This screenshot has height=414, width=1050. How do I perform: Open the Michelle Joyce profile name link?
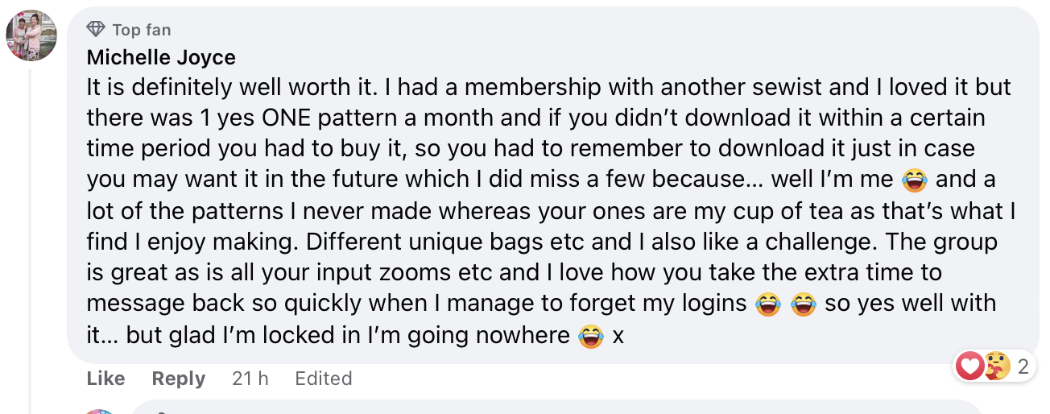tap(161, 58)
